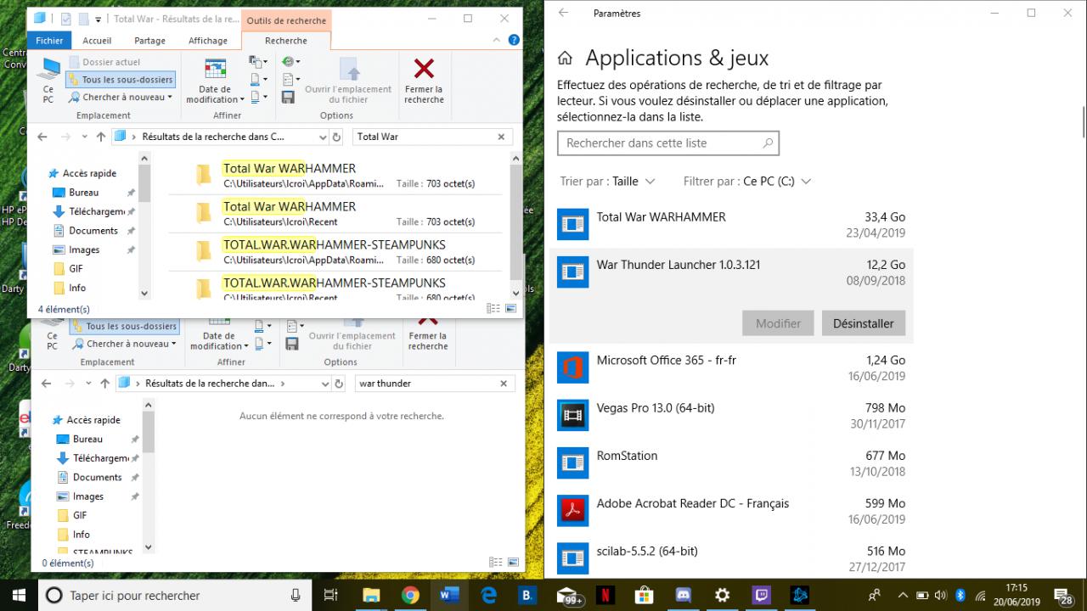This screenshot has height=611, width=1087.
Task: Open Google Chrome from taskbar
Action: (410, 596)
